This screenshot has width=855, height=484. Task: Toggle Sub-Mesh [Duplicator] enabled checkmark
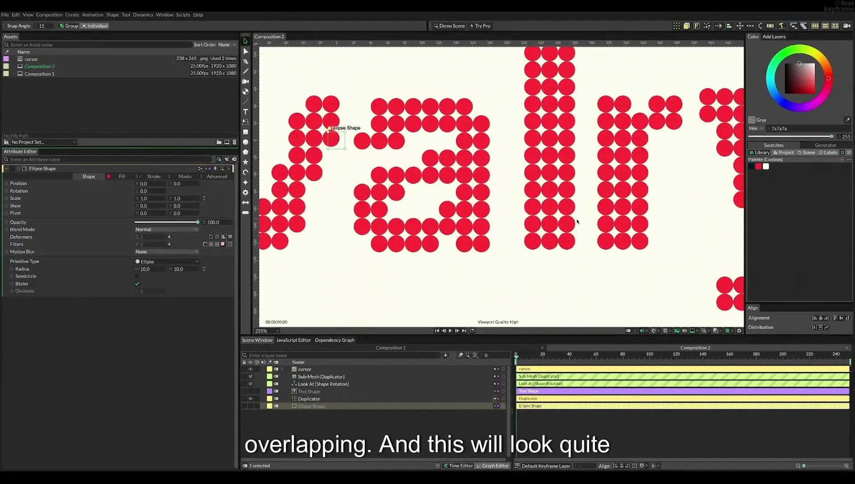[250, 377]
